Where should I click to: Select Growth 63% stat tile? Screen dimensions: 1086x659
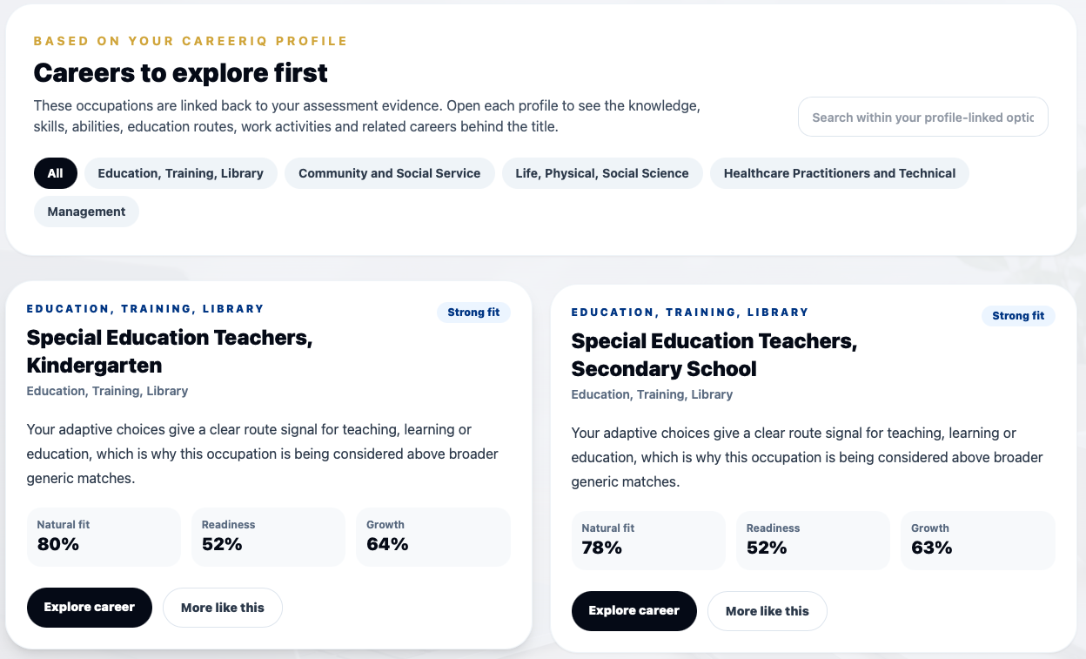pos(978,541)
